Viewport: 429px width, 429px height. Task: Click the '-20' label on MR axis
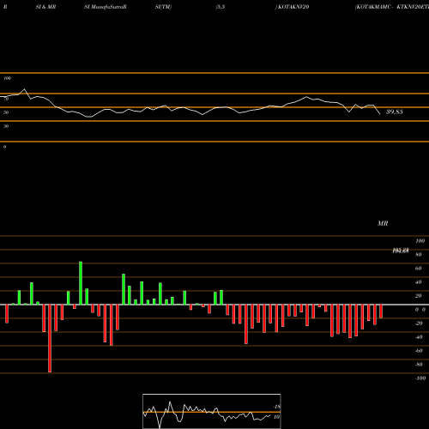coord(419,323)
